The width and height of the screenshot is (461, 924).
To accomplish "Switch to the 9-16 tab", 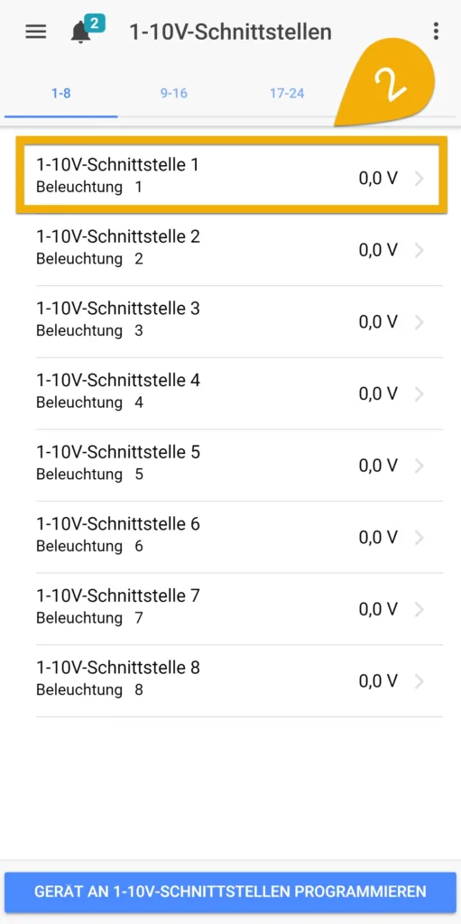I will pyautogui.click(x=174, y=93).
